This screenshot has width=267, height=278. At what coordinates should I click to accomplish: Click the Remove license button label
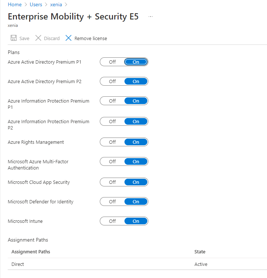click(91, 38)
